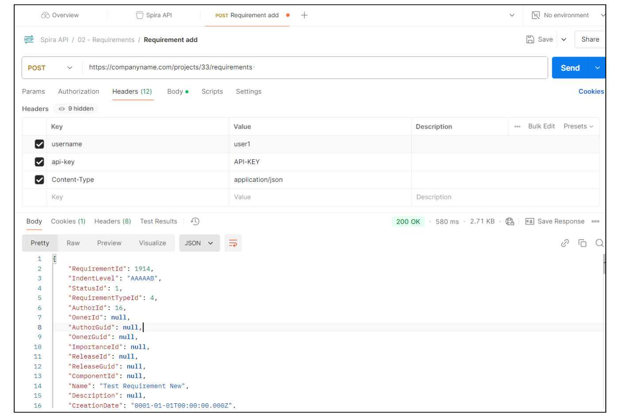Search the response with magnifier icon
The image size is (620, 417).
coord(600,243)
